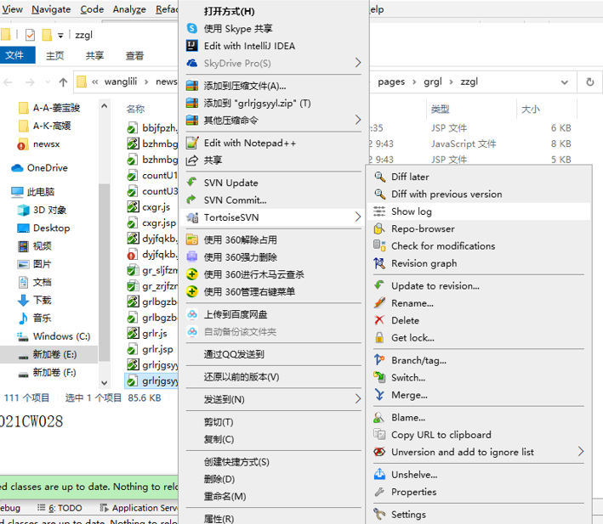Select 新加卷 (F:) in the navigation pane
Image resolution: width=603 pixels, height=524 pixels.
point(54,372)
